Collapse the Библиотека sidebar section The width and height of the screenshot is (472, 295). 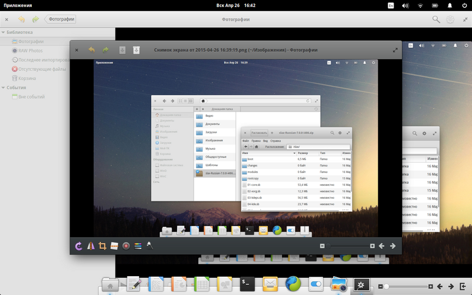coord(3,32)
